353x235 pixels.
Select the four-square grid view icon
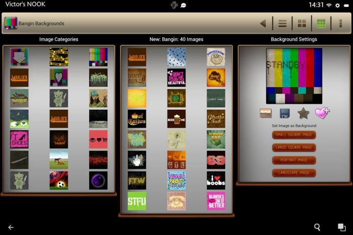pos(302,23)
